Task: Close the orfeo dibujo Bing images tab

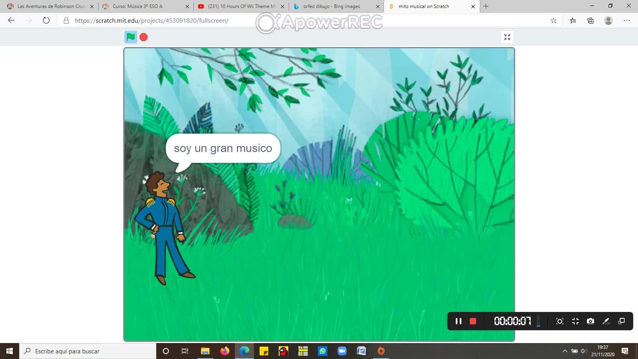Action: click(378, 6)
